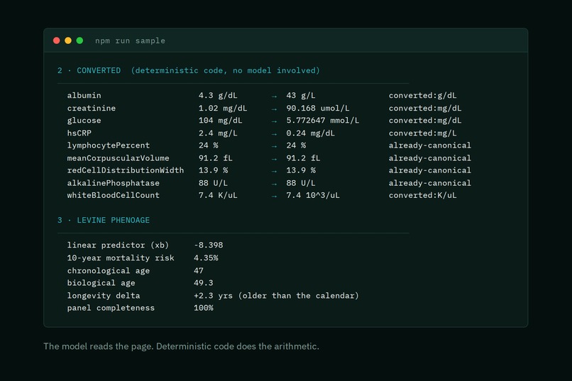Click the 'converted:mg/L' status
The image size is (572, 381).
(422, 133)
